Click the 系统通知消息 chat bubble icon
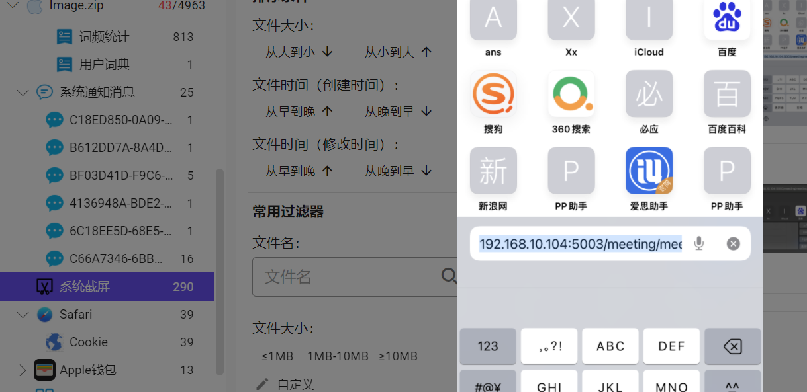 pyautogui.click(x=45, y=93)
